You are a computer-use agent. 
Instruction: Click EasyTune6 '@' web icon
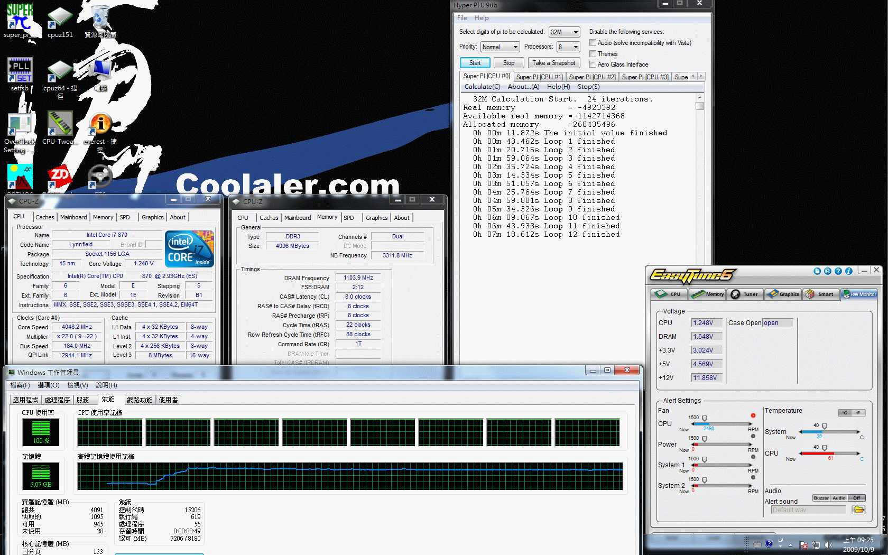pyautogui.click(x=828, y=271)
